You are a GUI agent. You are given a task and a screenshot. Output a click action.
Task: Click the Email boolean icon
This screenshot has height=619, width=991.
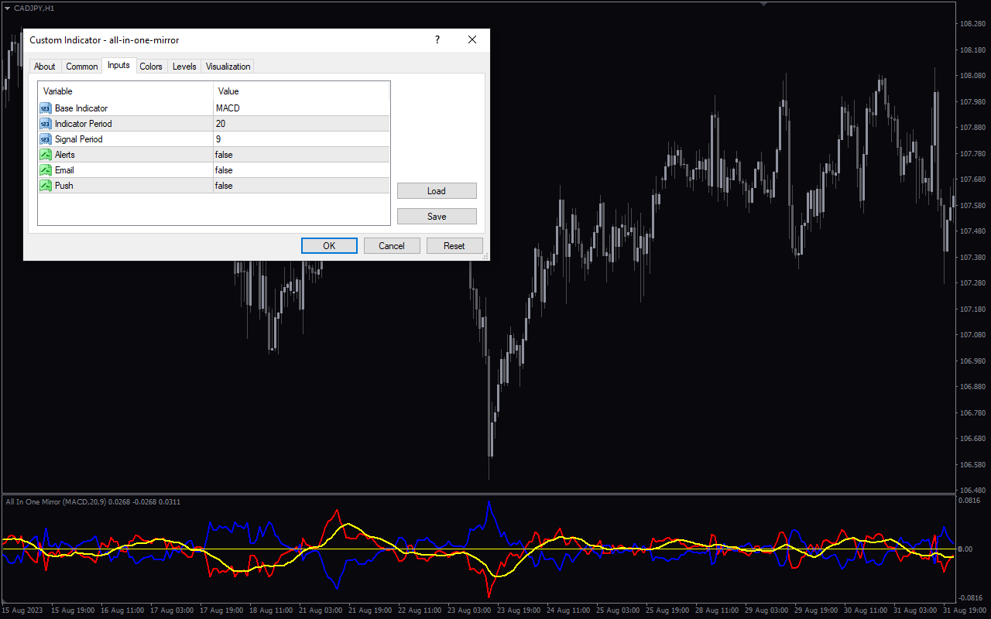(46, 170)
